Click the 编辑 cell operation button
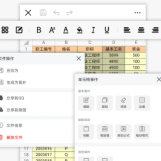Image resolution: width=161 pixels, height=161 pixels. (x=86, y=103)
